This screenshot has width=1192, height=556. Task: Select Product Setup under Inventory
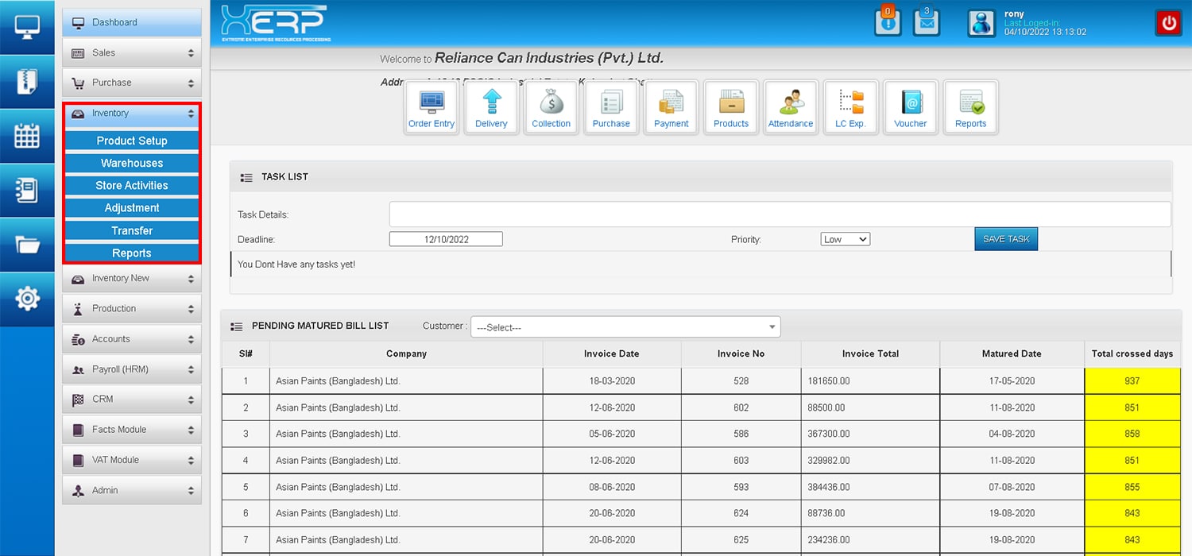coord(132,141)
